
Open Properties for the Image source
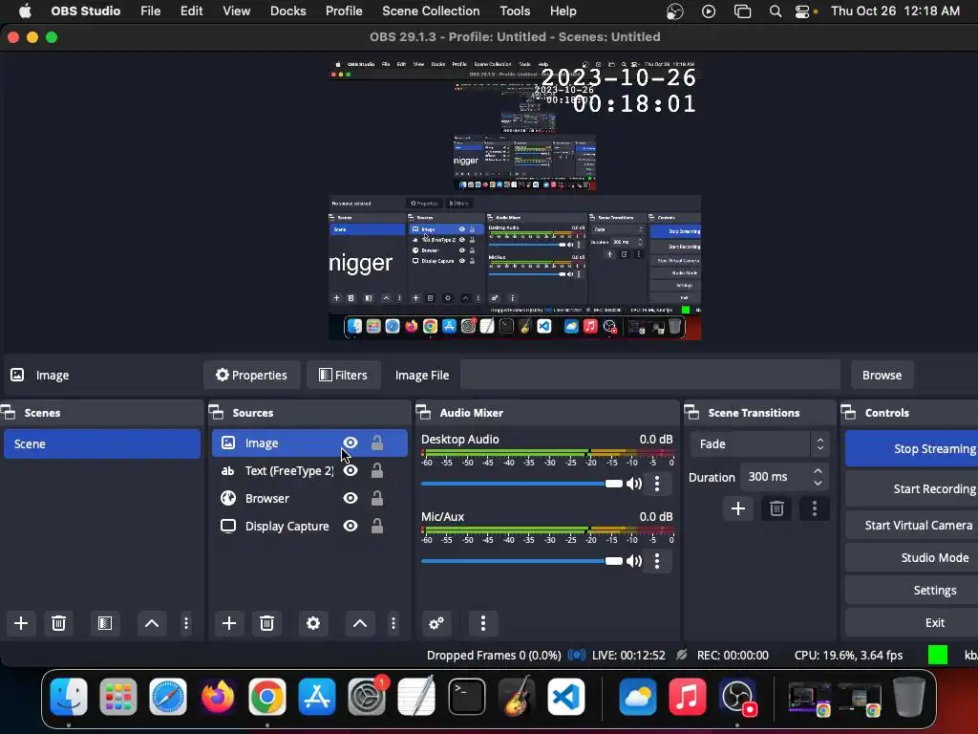click(x=251, y=375)
